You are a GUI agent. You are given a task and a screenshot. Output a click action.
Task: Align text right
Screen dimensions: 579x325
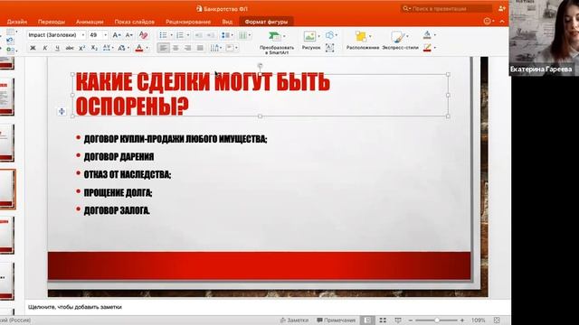coord(187,48)
